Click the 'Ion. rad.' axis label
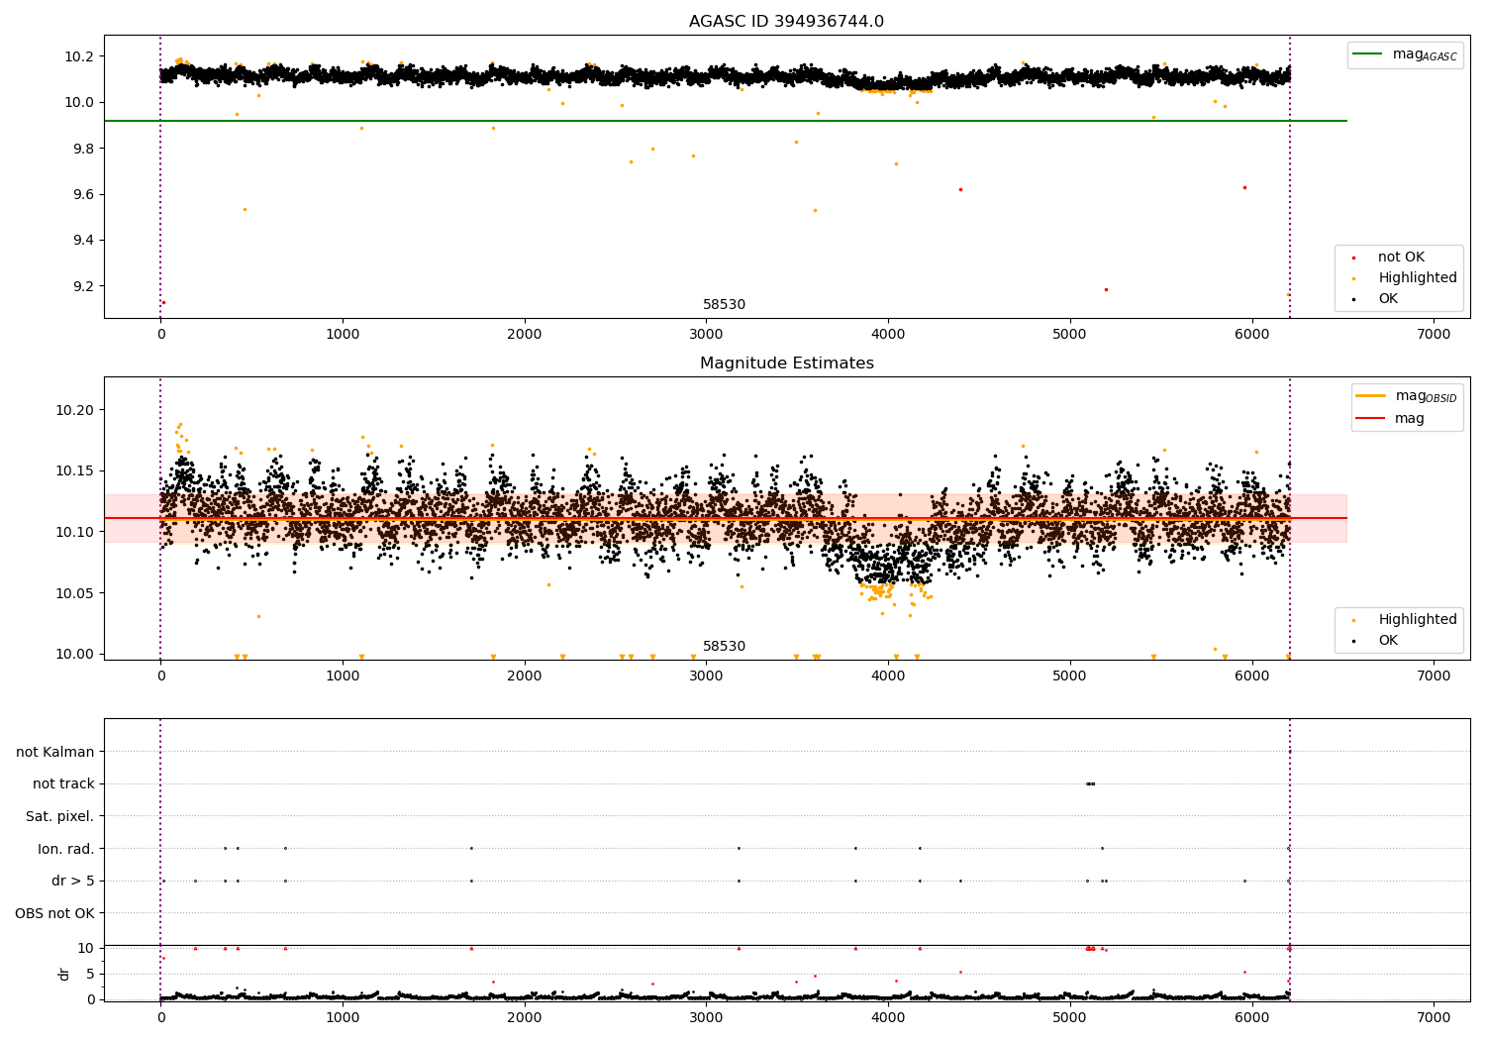Image resolution: width=1485 pixels, height=1040 pixels. click(x=66, y=849)
